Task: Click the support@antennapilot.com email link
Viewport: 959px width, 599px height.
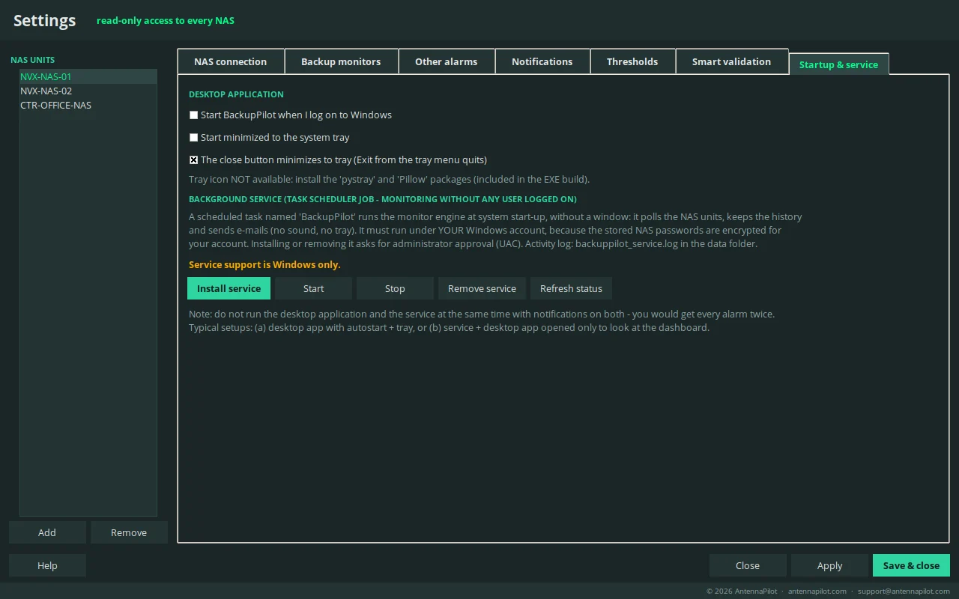Action: point(904,591)
